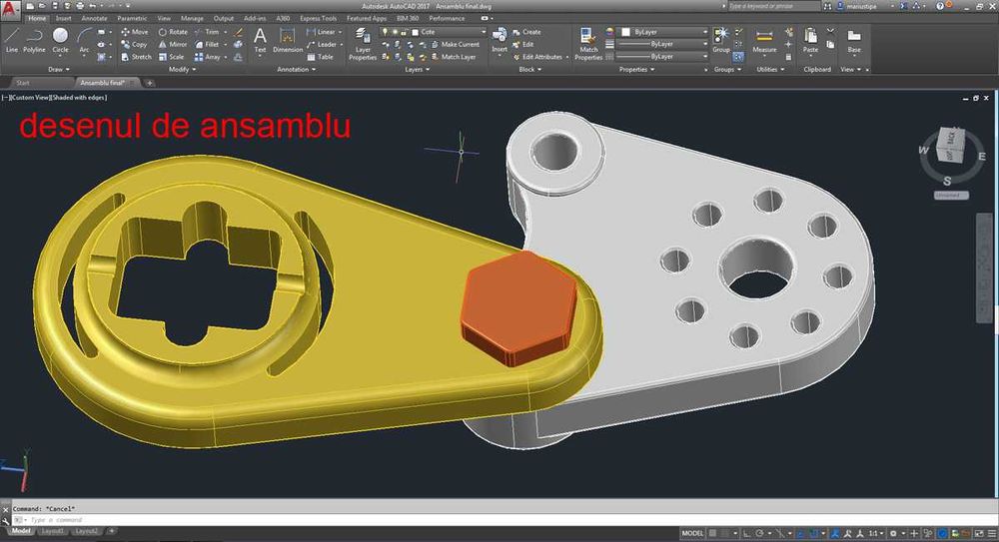Open the AutoCAD application menu logo
This screenshot has width=999, height=542.
point(10,9)
